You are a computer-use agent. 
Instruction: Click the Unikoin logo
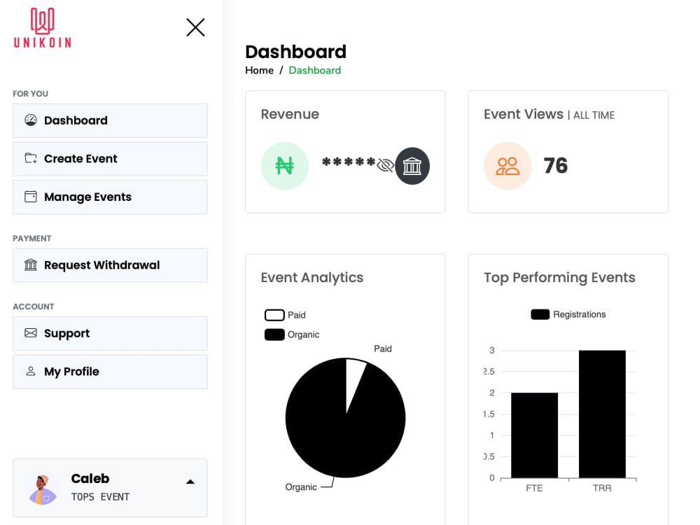pyautogui.click(x=43, y=28)
